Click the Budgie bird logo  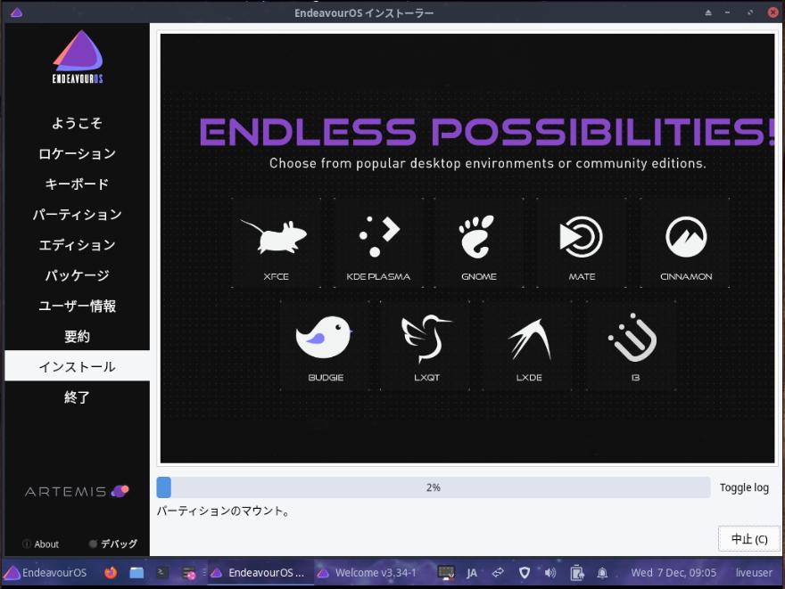[324, 337]
